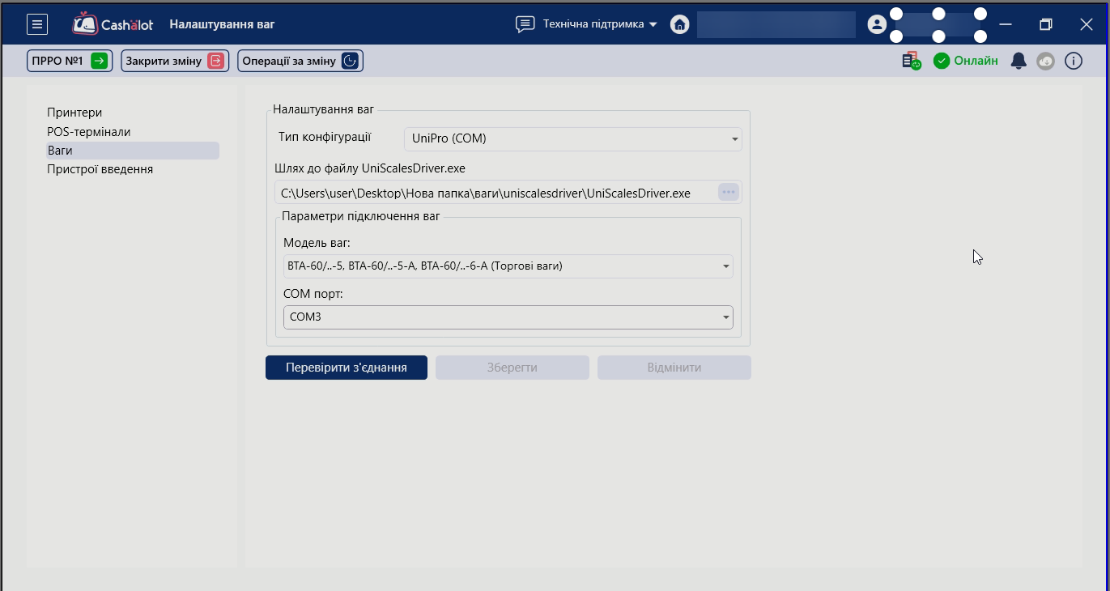Select Принтери in the sidebar

[74, 113]
